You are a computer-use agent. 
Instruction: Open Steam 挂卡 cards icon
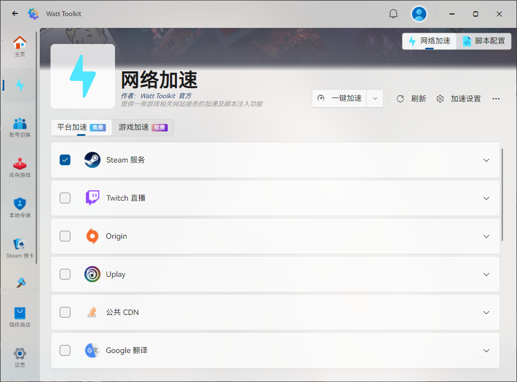point(19,245)
